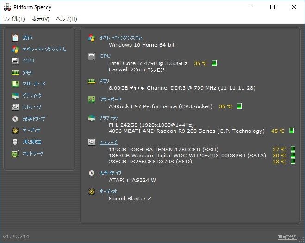Viewport: 305px width, 243px height.
Task: Select マザーボード in the sidebar
Action: click(x=34, y=84)
